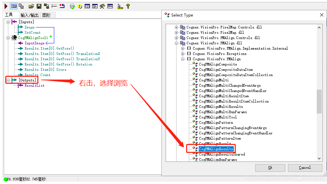Image resolution: width=327 pixels, height=184 pixels.
Task: Expand Cognex.VisionPro.PixelMap.Controls.dll node
Action: pyautogui.click(x=177, y=27)
